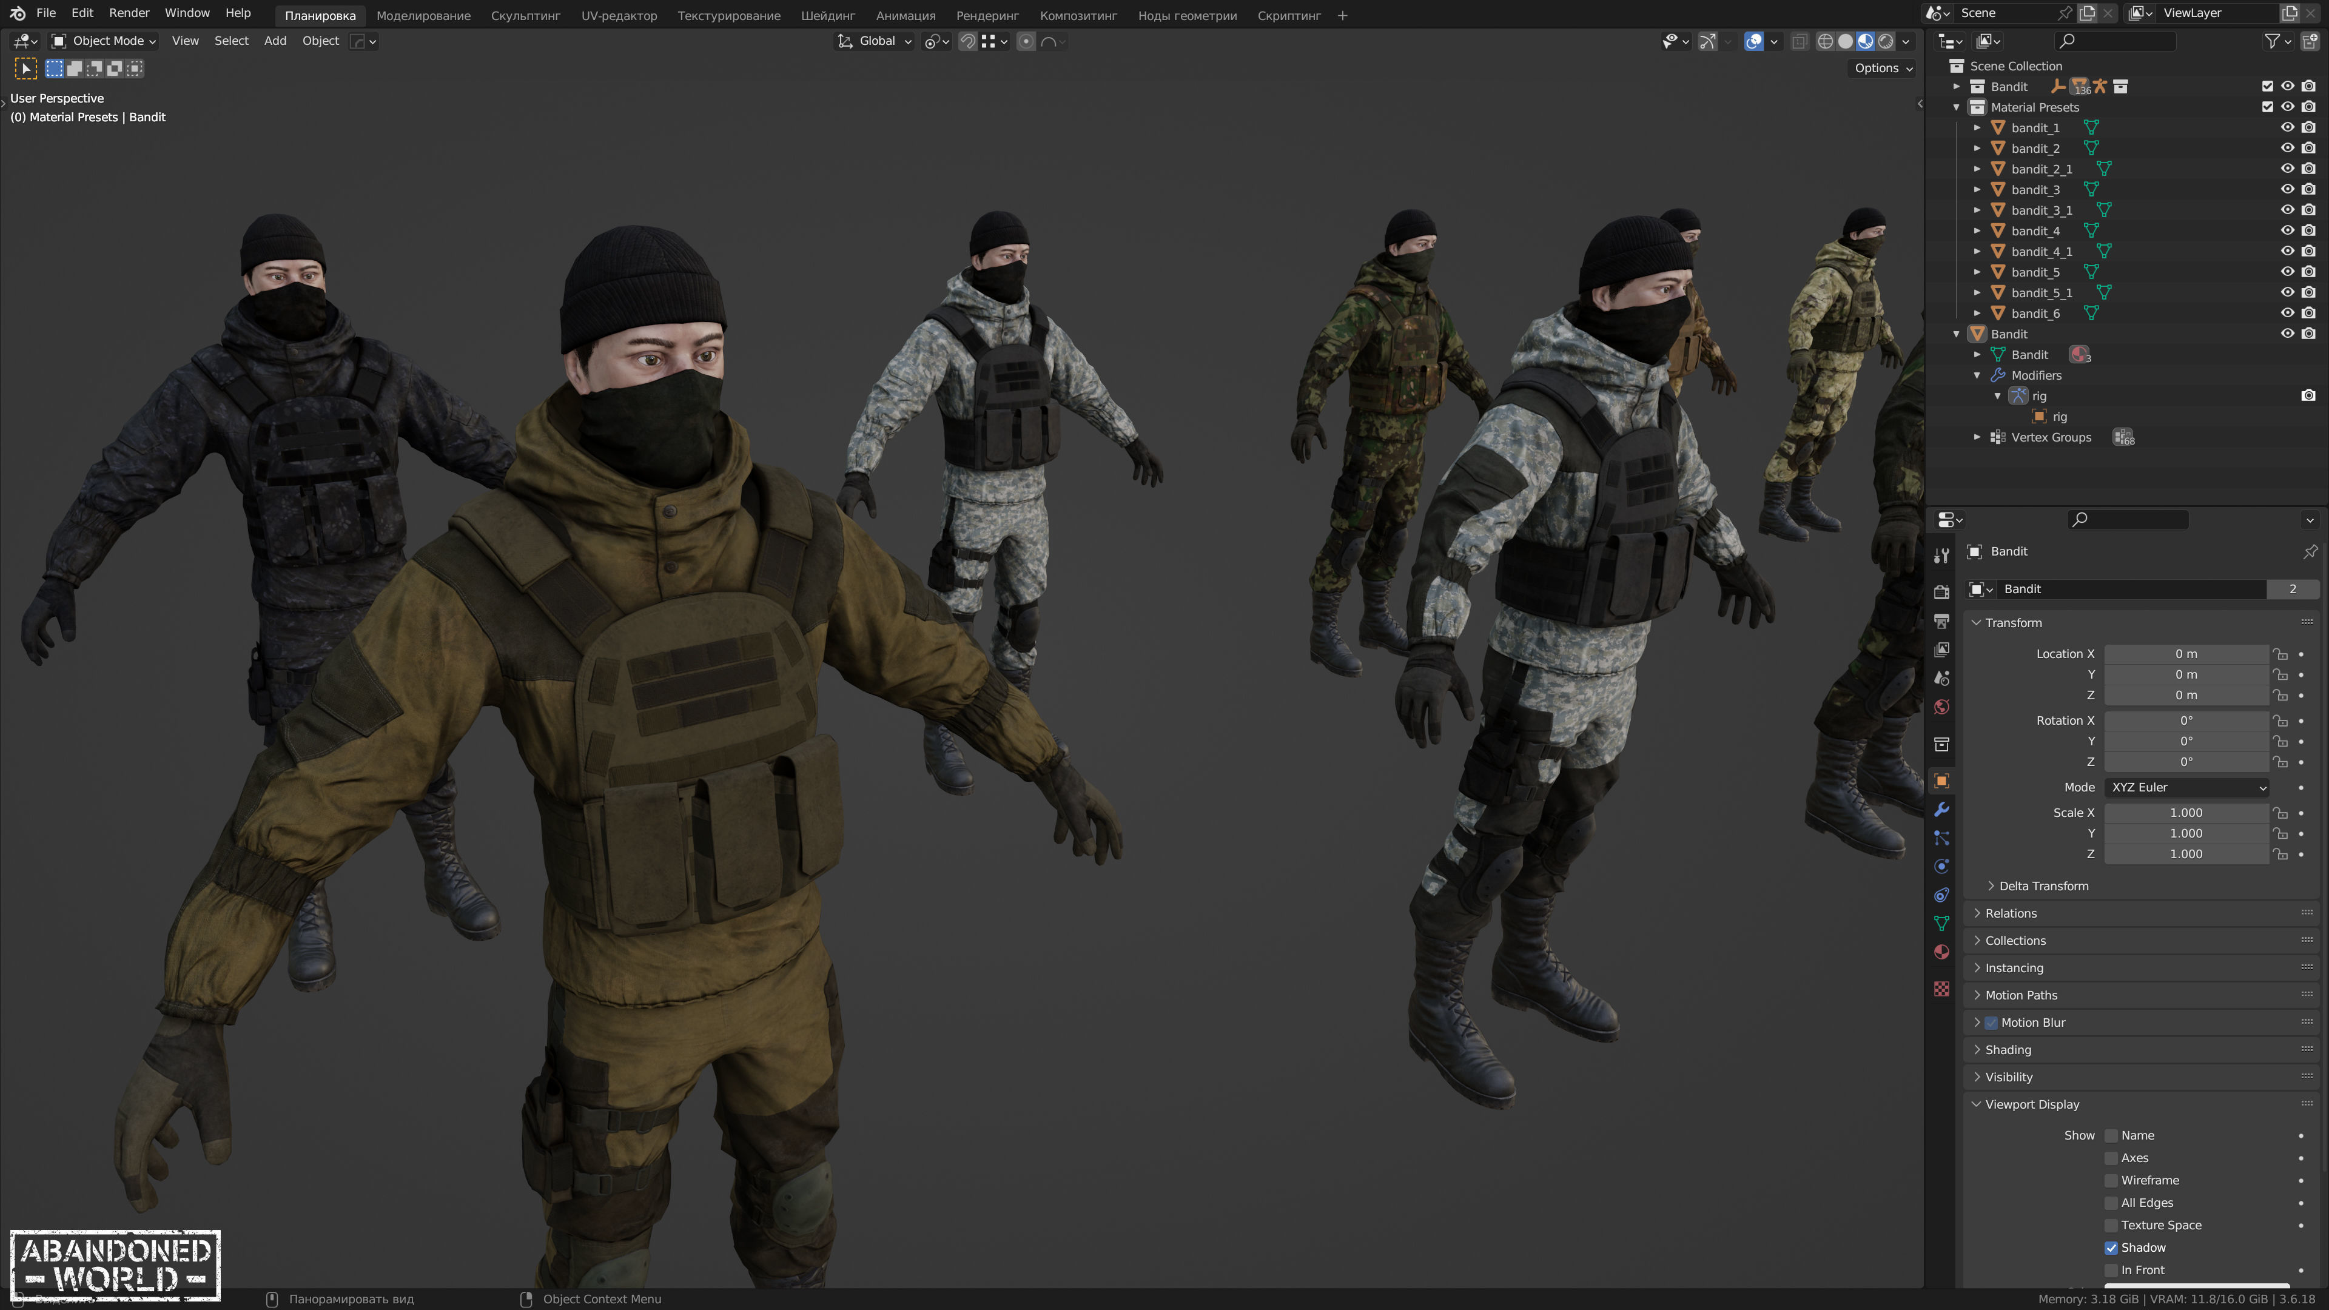Switch to the Анимация workspace tab
This screenshot has width=2329, height=1310.
point(905,15)
